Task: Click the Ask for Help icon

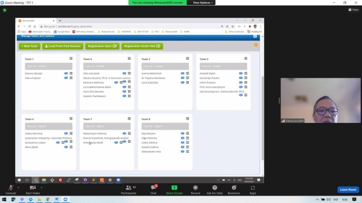Action: (x=215, y=188)
